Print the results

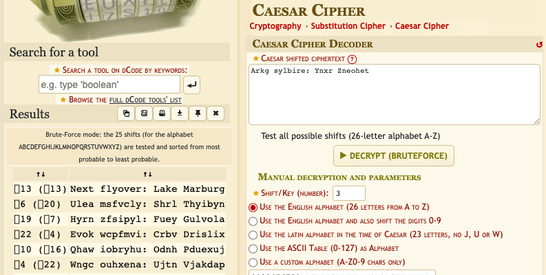[162, 113]
